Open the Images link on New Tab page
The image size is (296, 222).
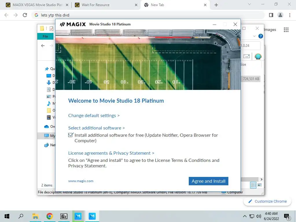pyautogui.click(x=270, y=30)
